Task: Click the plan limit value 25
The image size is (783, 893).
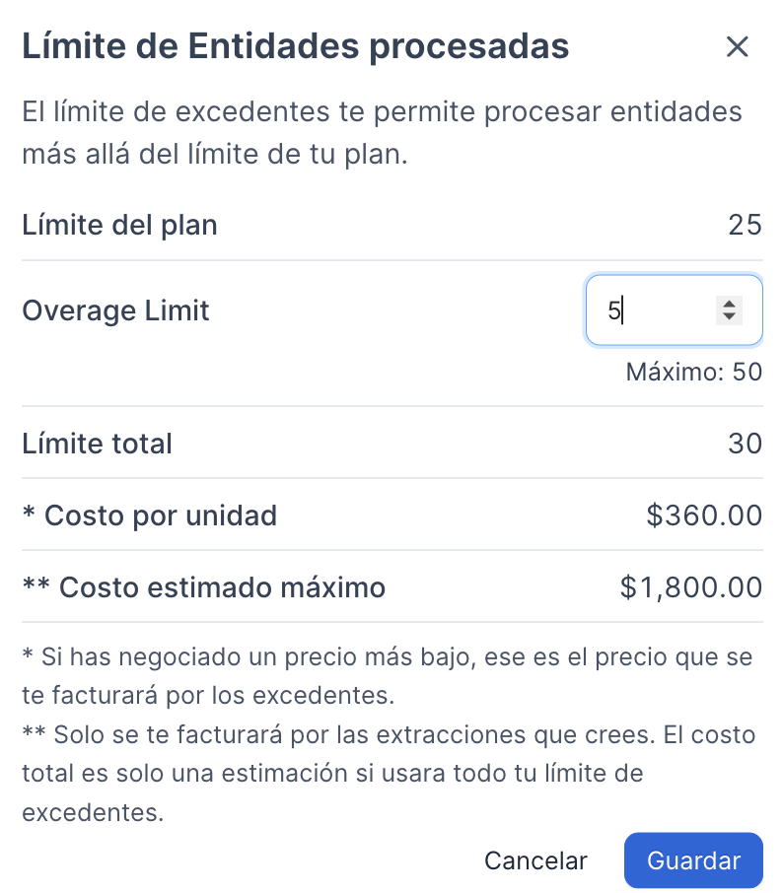Action: click(x=745, y=225)
